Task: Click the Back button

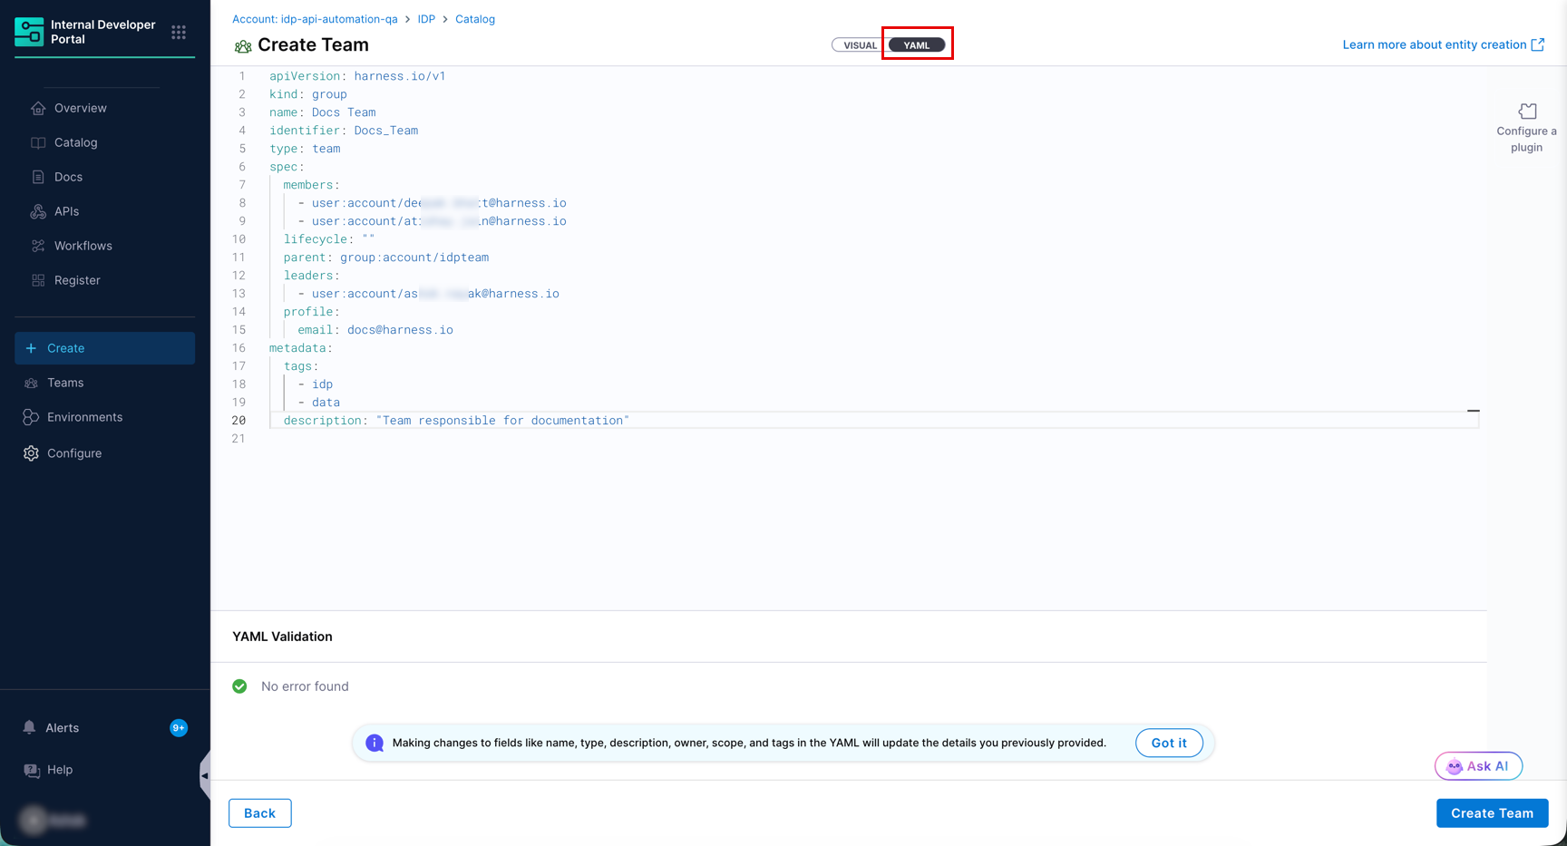Action: click(x=260, y=813)
